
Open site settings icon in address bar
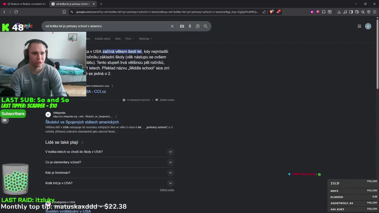(72, 12)
